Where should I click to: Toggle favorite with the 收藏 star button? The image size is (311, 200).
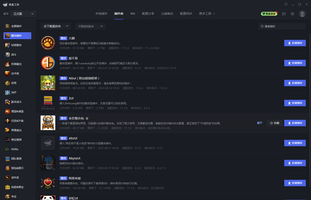274,123
